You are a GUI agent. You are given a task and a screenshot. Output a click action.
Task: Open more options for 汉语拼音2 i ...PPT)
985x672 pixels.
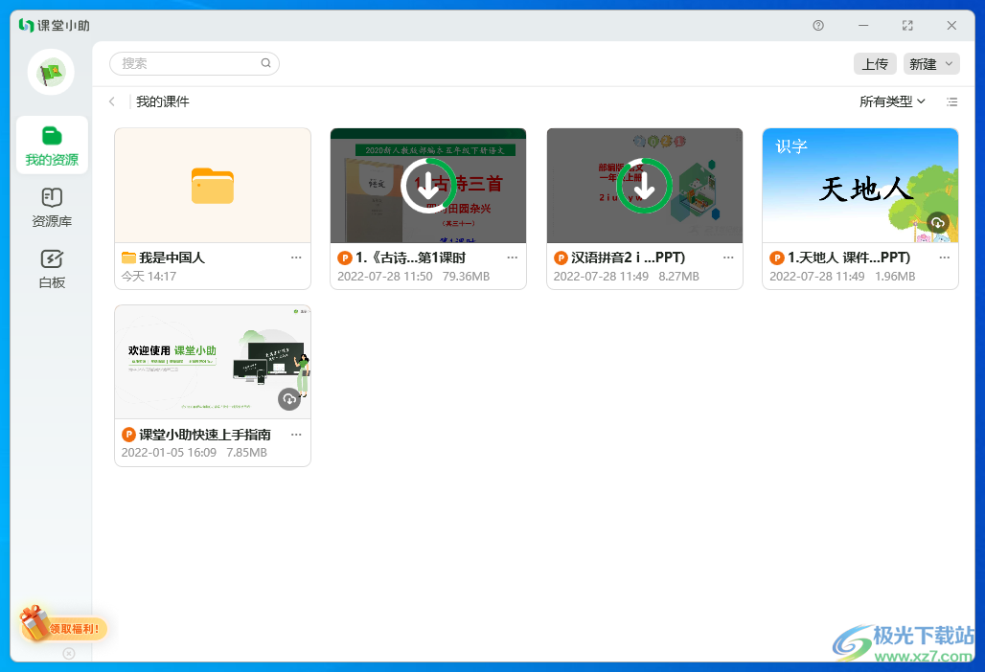tap(728, 258)
